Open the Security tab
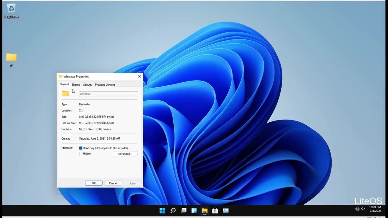The height and width of the screenshot is (218, 388). [x=88, y=85]
